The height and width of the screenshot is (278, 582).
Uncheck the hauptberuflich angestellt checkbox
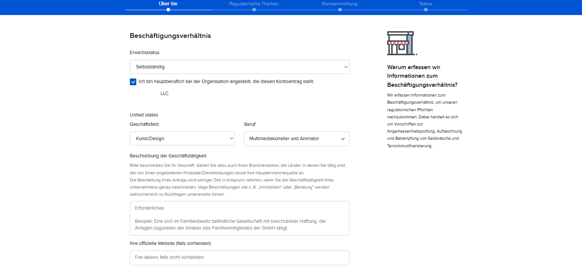(x=133, y=82)
